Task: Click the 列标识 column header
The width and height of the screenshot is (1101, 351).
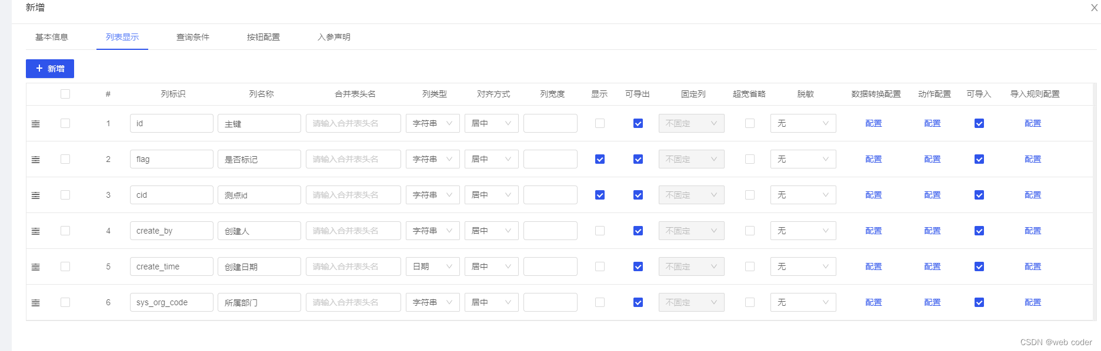Action: click(x=174, y=94)
